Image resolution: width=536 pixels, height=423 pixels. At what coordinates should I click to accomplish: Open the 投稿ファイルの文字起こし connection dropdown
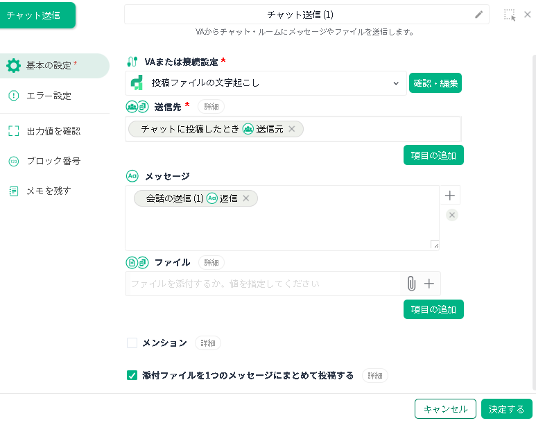pyautogui.click(x=396, y=83)
